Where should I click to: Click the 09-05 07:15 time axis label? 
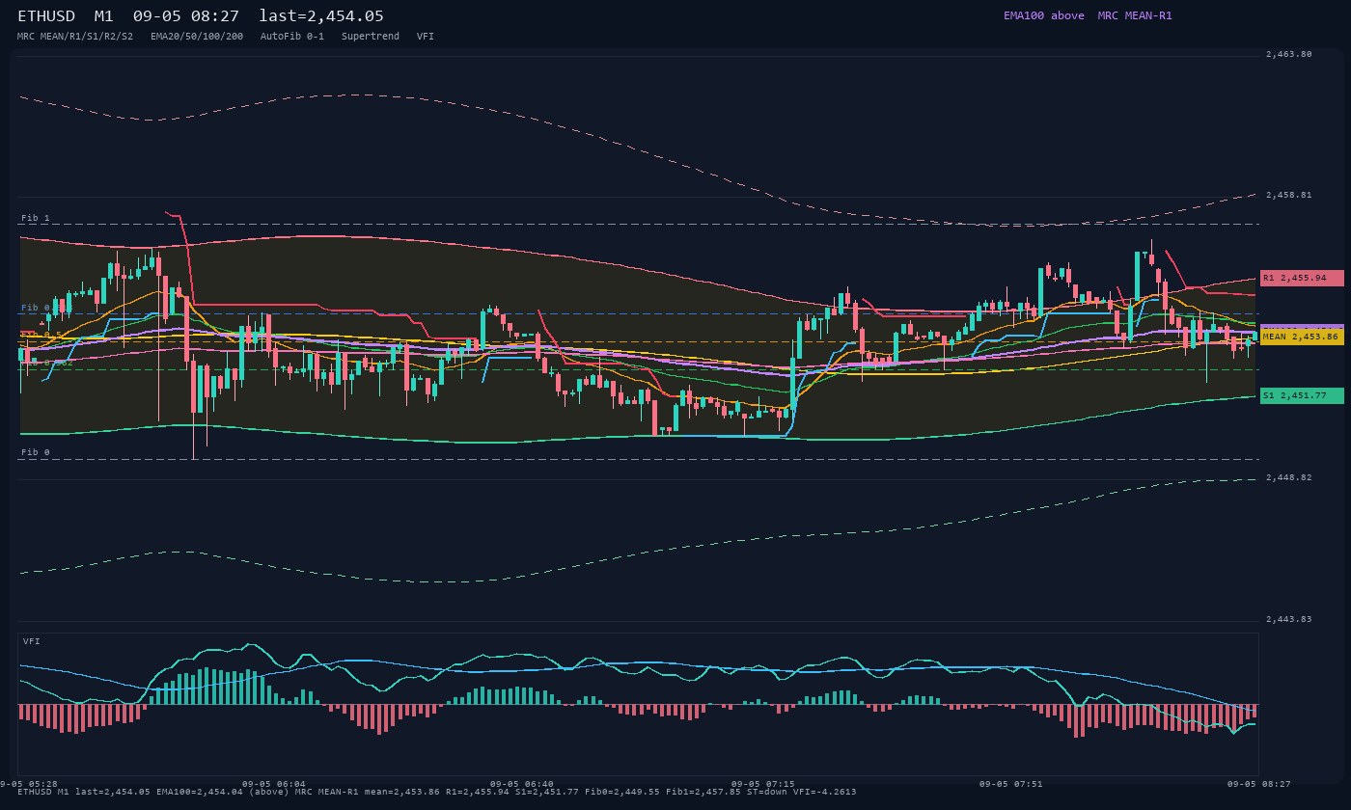763,784
